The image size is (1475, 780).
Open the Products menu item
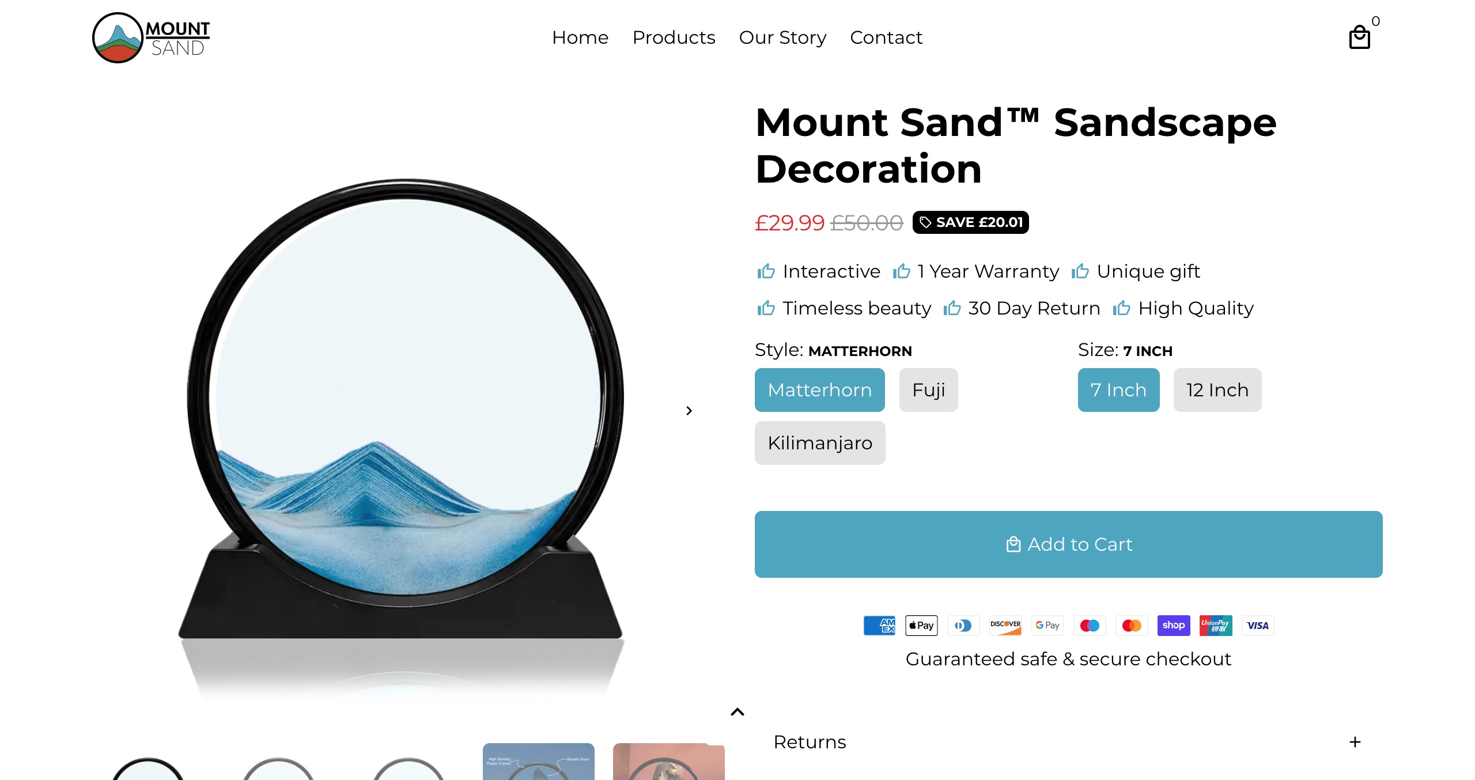(x=674, y=37)
